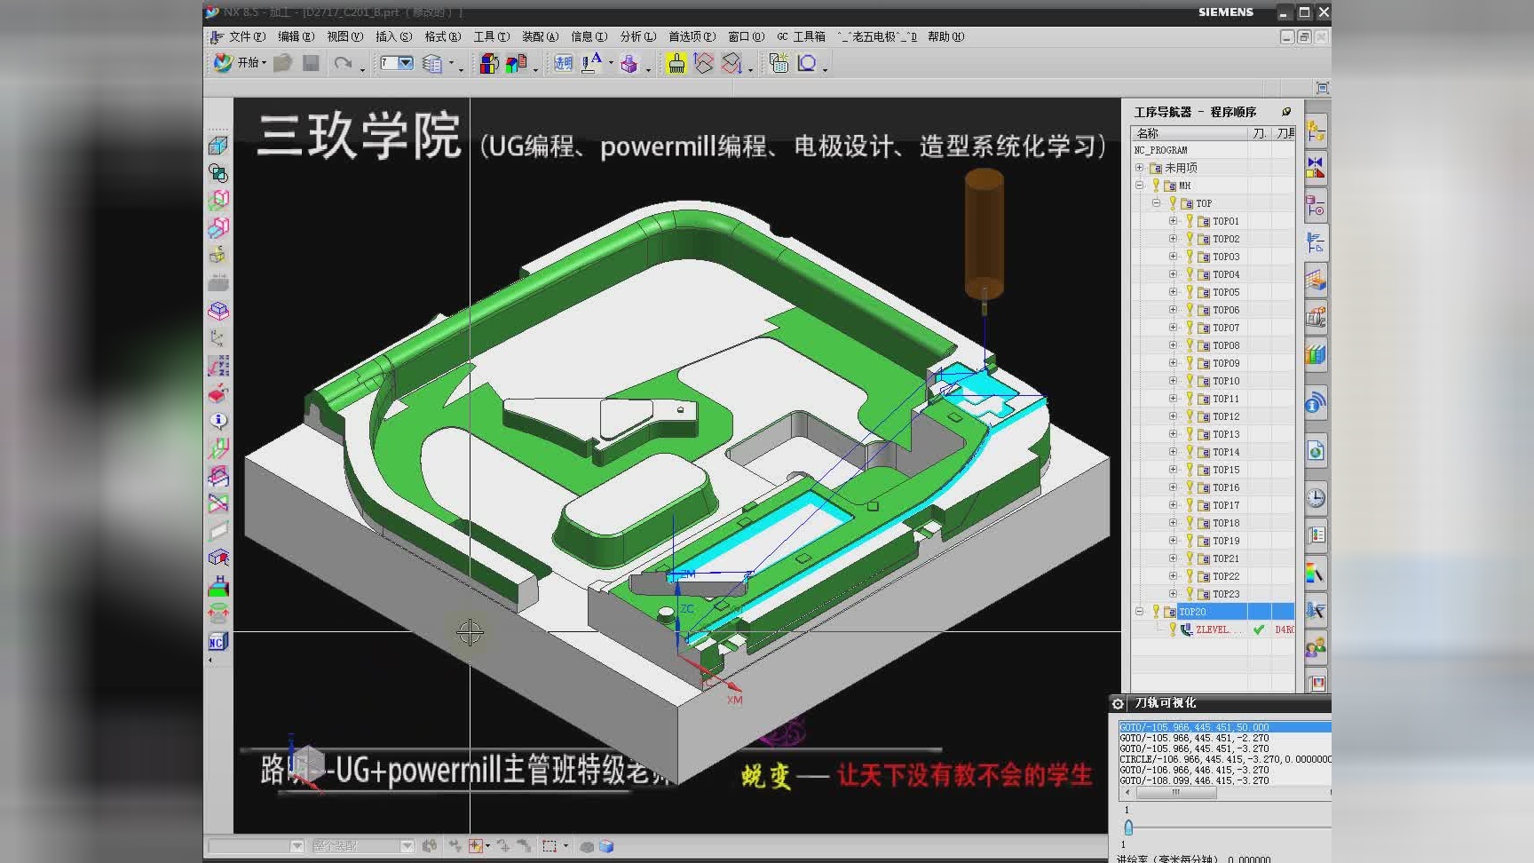Click the purple stamp object icon
The image size is (1534, 863).
click(629, 63)
